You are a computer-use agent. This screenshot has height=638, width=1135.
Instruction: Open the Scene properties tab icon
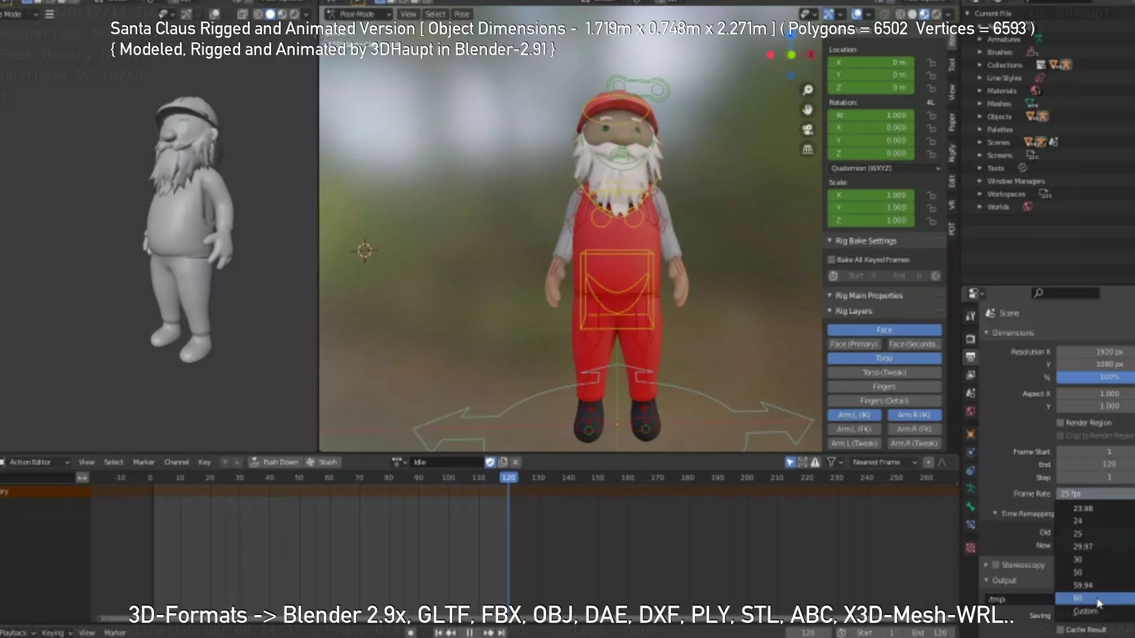click(971, 393)
